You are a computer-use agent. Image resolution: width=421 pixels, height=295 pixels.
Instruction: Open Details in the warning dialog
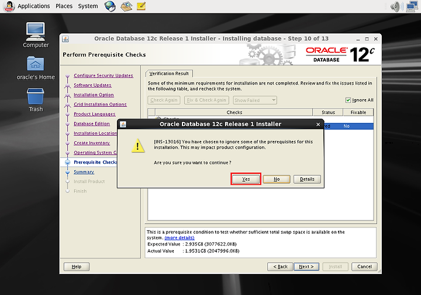(307, 179)
